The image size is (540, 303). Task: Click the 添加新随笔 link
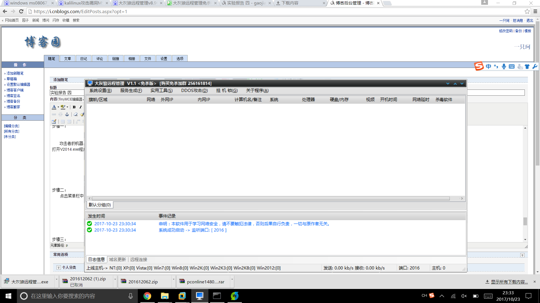pyautogui.click(x=15, y=73)
